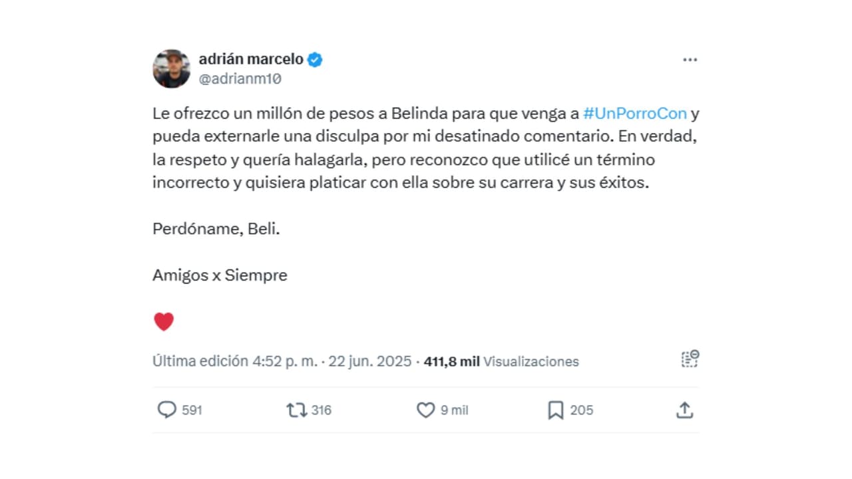Image resolution: width=852 pixels, height=479 pixels.
Task: Click the verified blue checkmark badge
Action: [314, 59]
